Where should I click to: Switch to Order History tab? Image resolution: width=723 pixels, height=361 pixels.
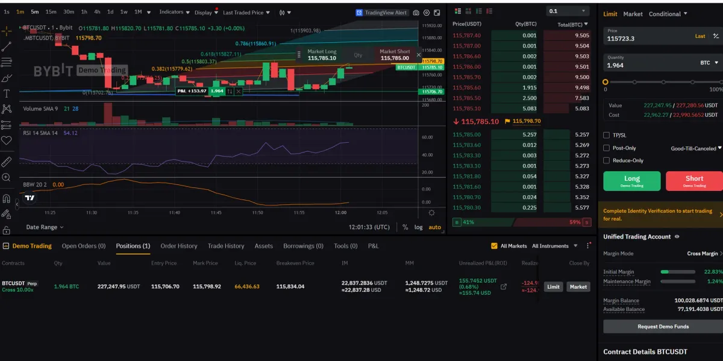[x=179, y=246]
